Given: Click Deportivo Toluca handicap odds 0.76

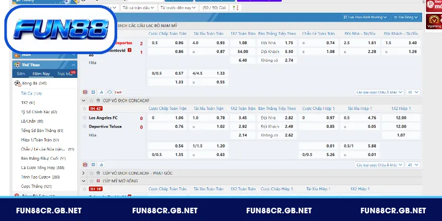Looking at the screenshot, I should click(179, 127).
